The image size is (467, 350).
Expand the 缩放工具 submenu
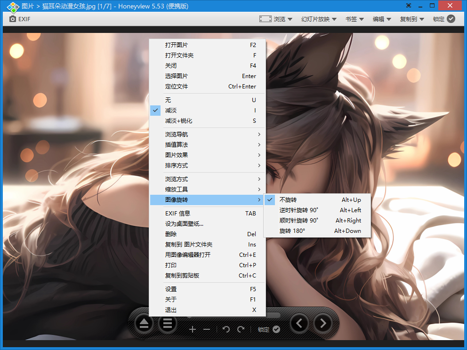tap(207, 189)
